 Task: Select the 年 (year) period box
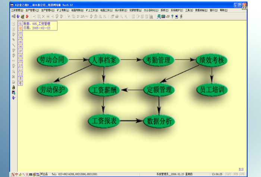tap(21, 83)
